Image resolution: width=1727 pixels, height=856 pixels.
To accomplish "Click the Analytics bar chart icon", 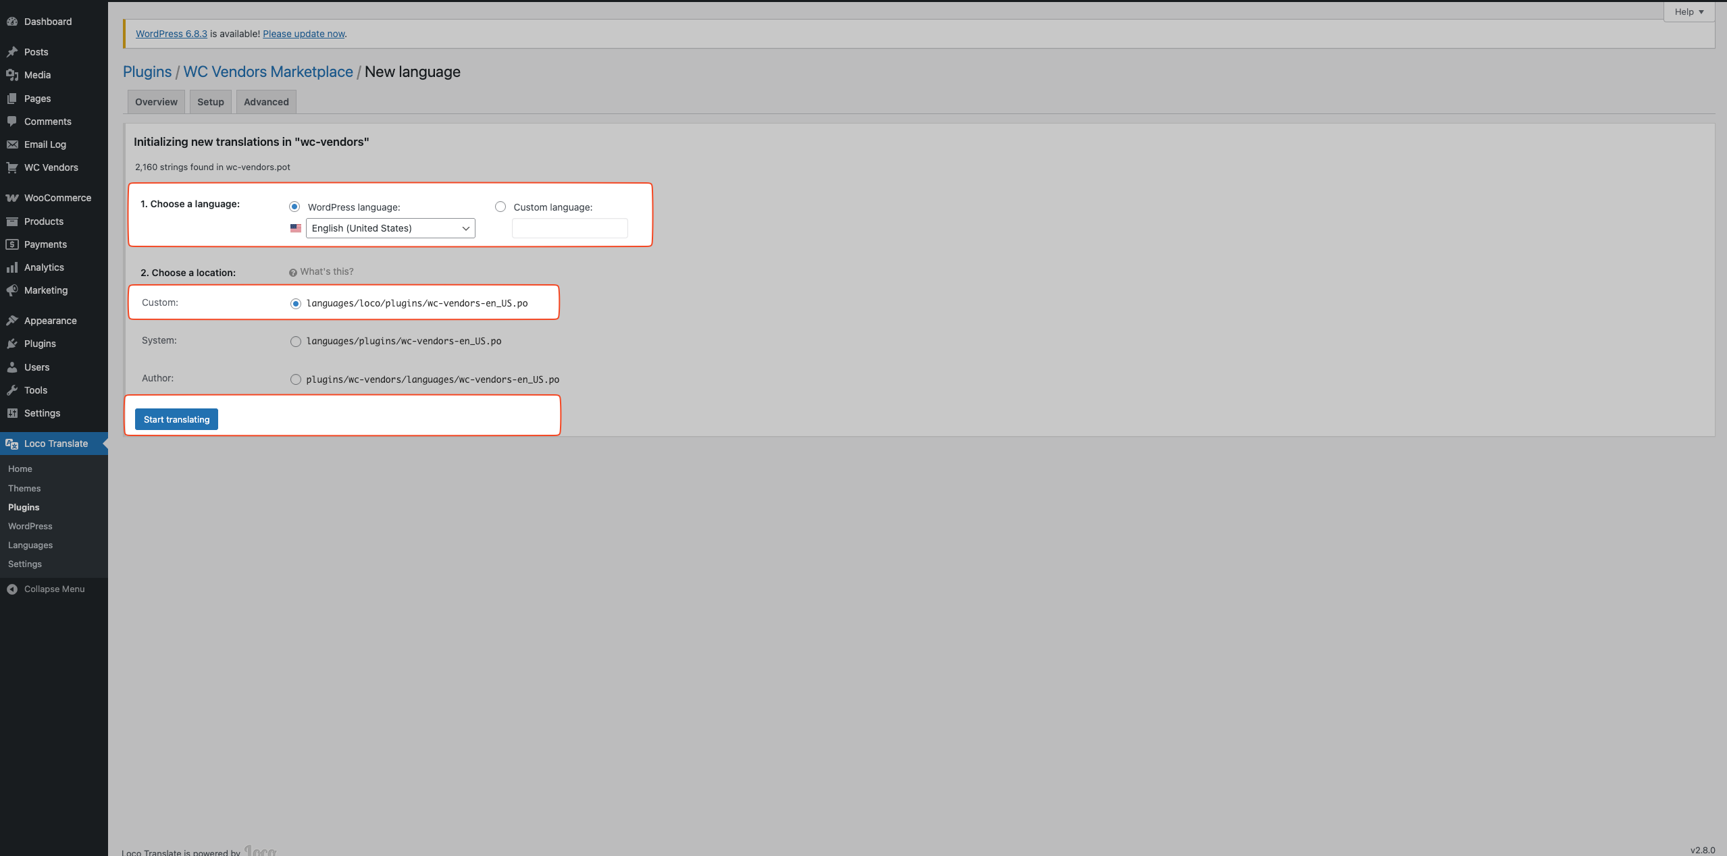I will 12,267.
